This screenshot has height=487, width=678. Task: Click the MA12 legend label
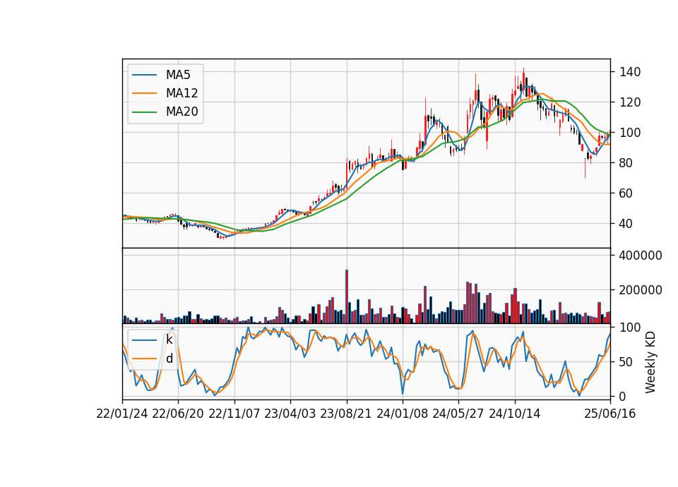(182, 93)
